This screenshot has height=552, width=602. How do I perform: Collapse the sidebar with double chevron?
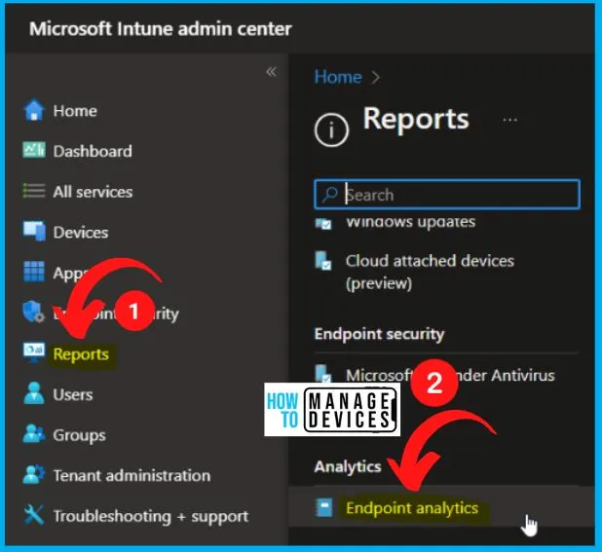point(271,72)
